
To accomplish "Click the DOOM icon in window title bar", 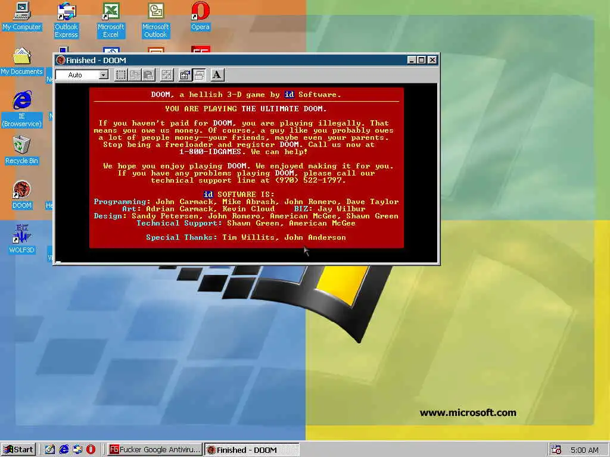I will point(60,60).
